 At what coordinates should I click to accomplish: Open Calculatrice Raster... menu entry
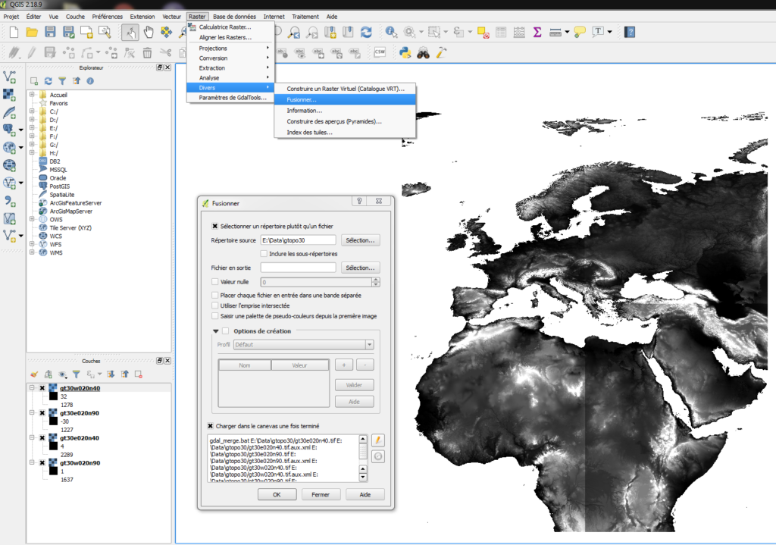tap(230, 27)
